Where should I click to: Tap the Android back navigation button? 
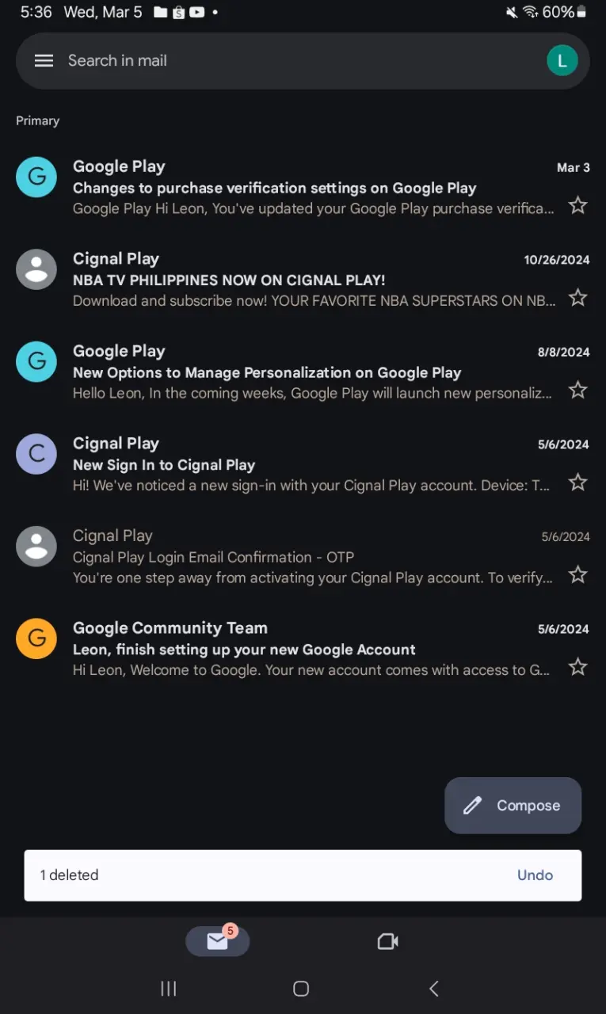[433, 988]
